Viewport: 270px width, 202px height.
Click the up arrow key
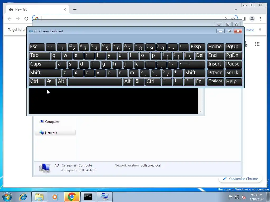178,73
